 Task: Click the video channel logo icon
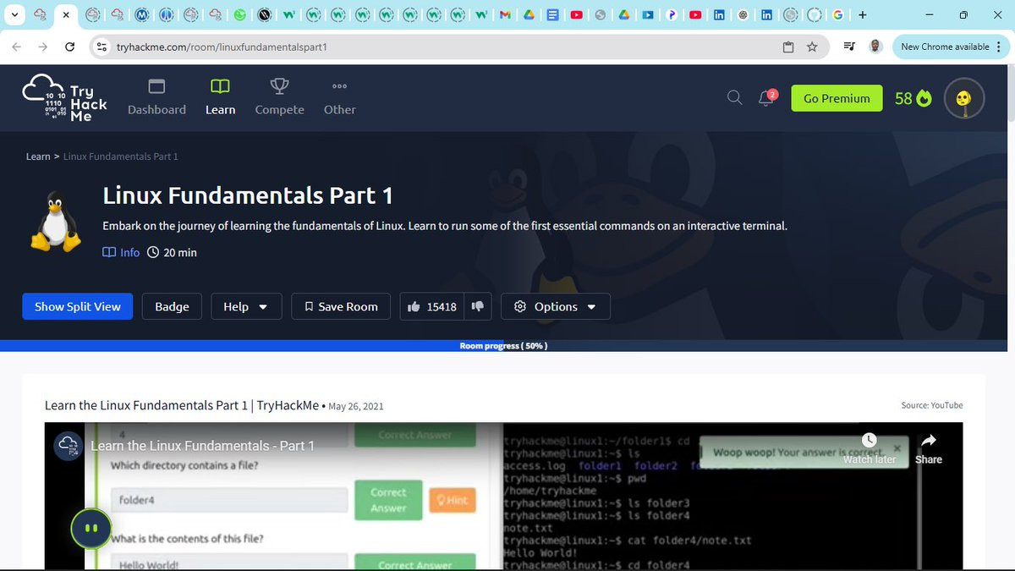(x=69, y=446)
